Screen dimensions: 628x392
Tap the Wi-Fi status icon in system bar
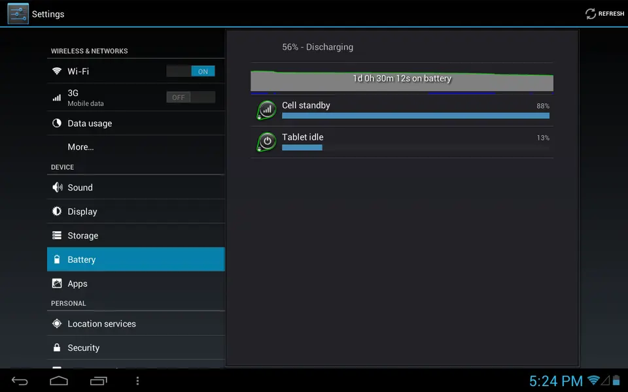coord(593,380)
